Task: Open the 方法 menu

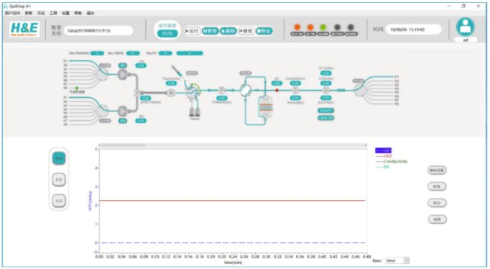Action: [41, 13]
